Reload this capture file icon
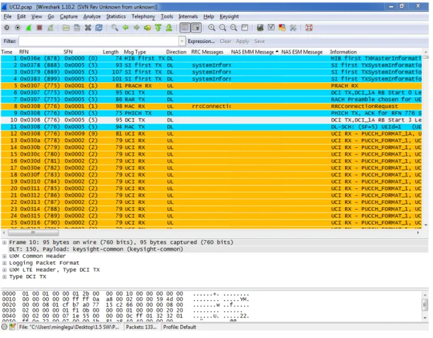 99,28
